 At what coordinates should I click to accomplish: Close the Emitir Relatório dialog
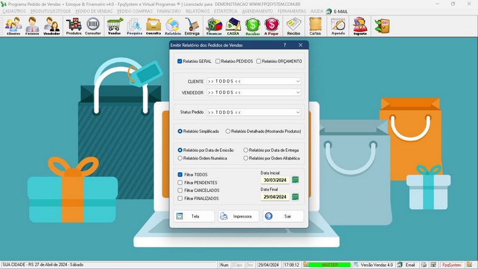(x=301, y=45)
